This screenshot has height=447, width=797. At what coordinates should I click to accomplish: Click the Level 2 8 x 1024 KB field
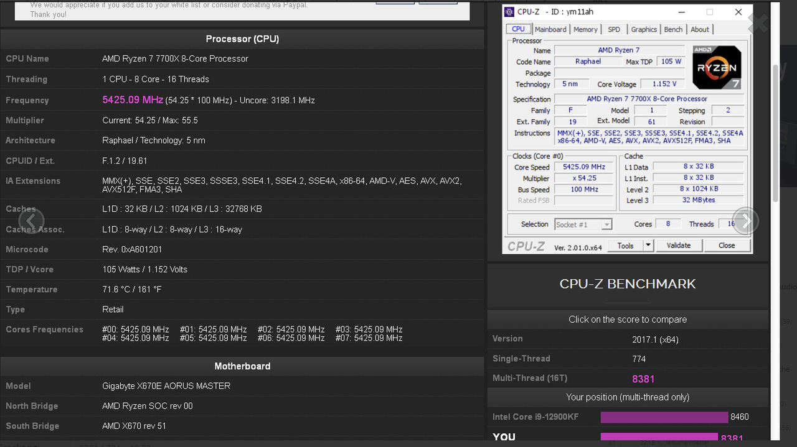tap(699, 189)
